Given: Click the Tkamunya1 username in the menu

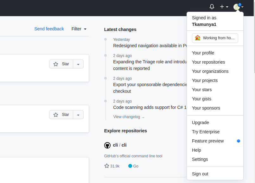Looking at the screenshot, I should tap(204, 24).
